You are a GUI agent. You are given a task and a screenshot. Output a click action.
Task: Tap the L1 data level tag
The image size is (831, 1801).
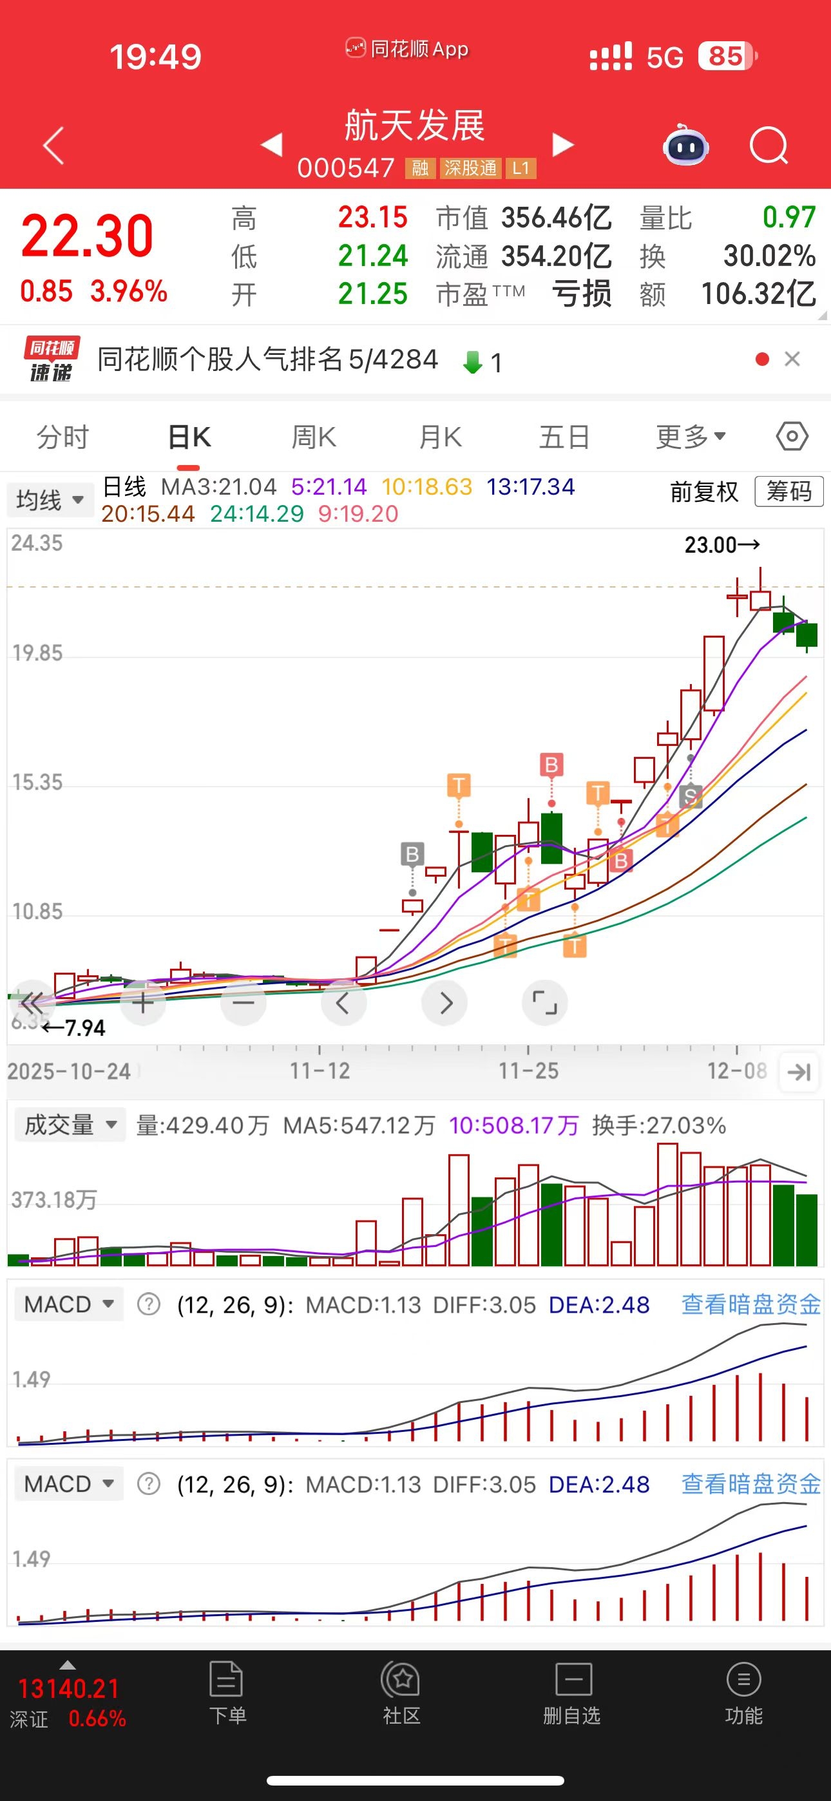tap(521, 169)
